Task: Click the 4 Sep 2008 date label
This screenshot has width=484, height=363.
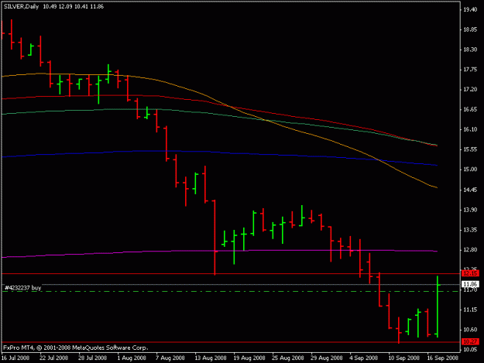Action: click(x=364, y=358)
